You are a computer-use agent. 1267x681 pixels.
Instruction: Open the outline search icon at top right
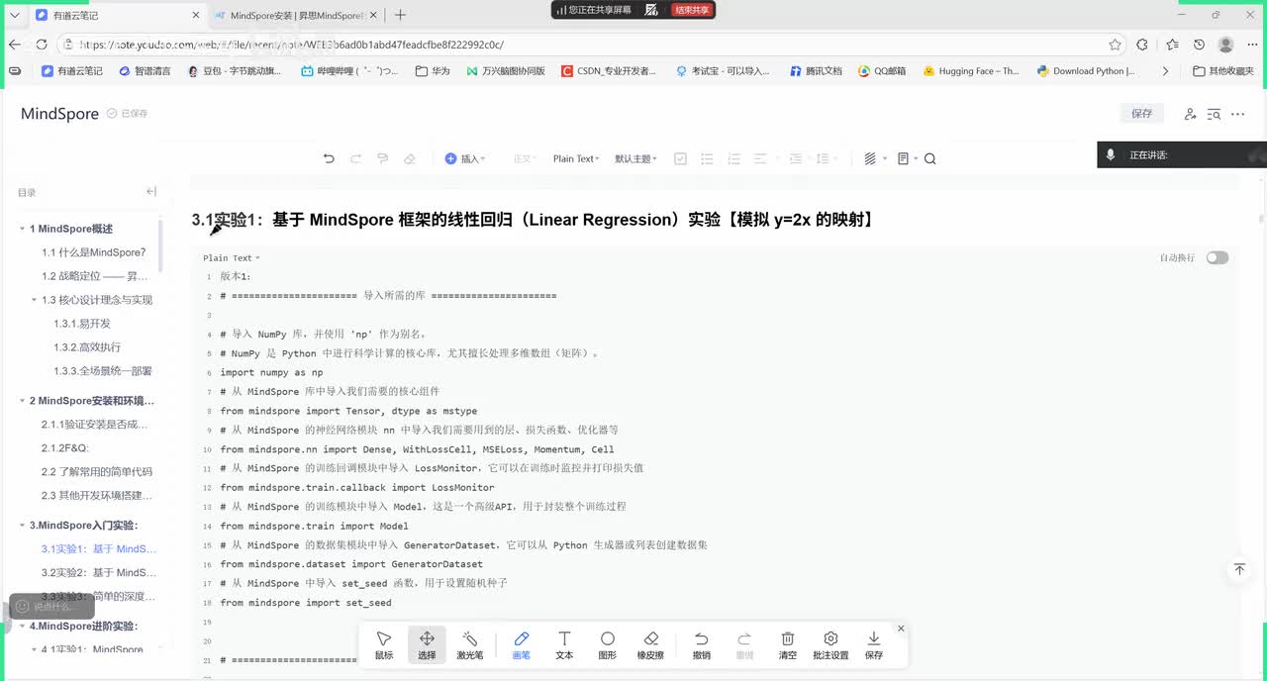tap(1214, 114)
